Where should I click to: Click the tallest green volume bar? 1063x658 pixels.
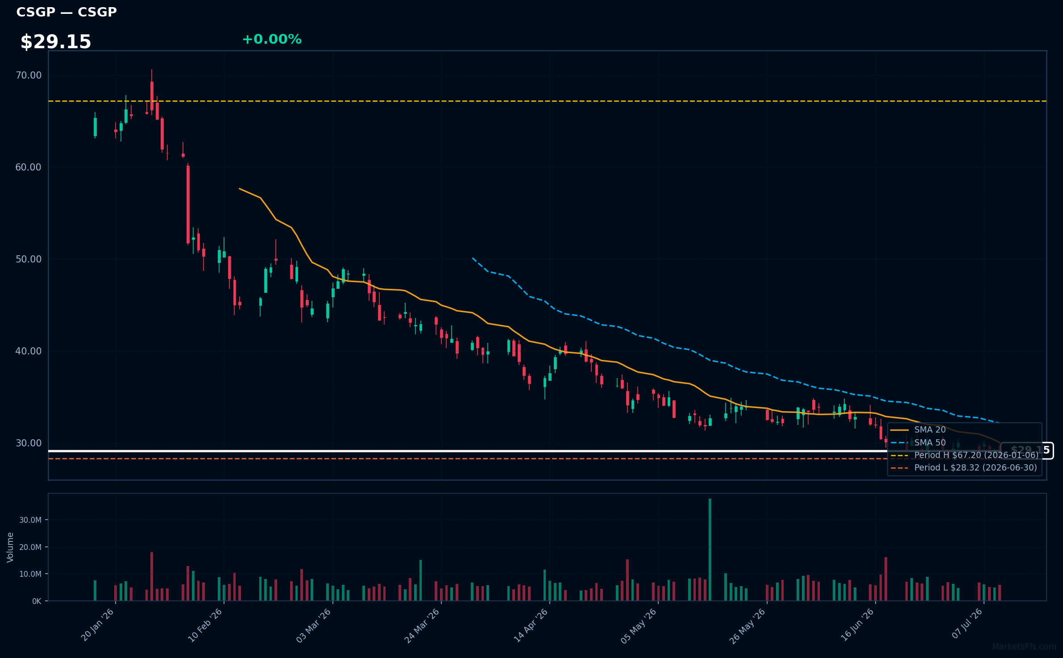pos(710,550)
